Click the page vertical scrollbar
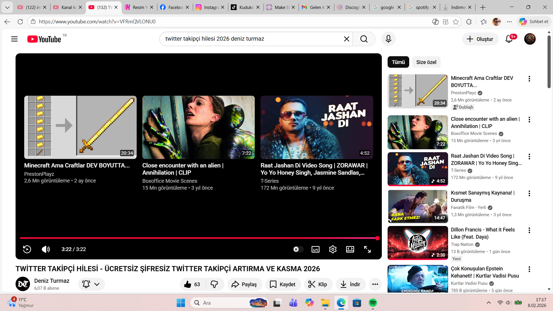The width and height of the screenshot is (553, 311). 549,62
